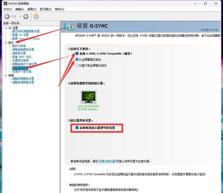Select 以全屏幕模式启动 radio button
This screenshot has height=193, width=223.
pyautogui.click(x=77, y=59)
